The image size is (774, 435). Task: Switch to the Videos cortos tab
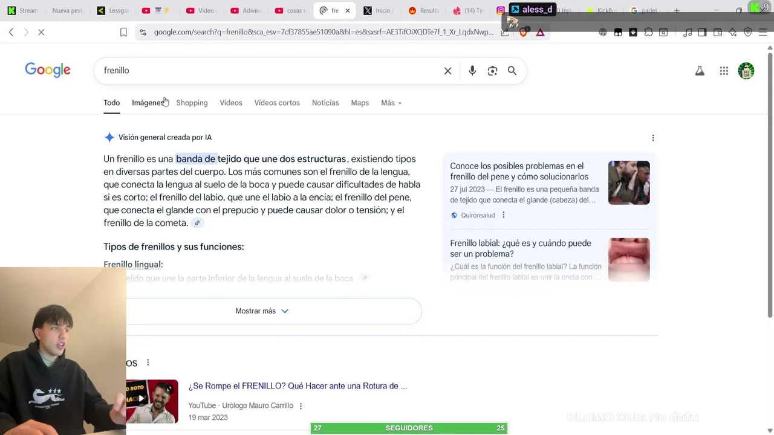(x=277, y=103)
